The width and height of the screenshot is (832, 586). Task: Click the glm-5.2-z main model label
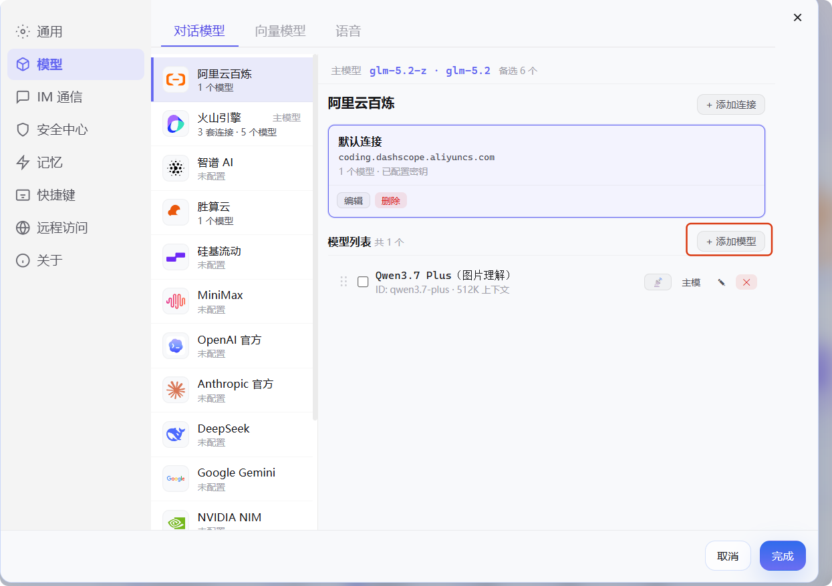(x=398, y=71)
